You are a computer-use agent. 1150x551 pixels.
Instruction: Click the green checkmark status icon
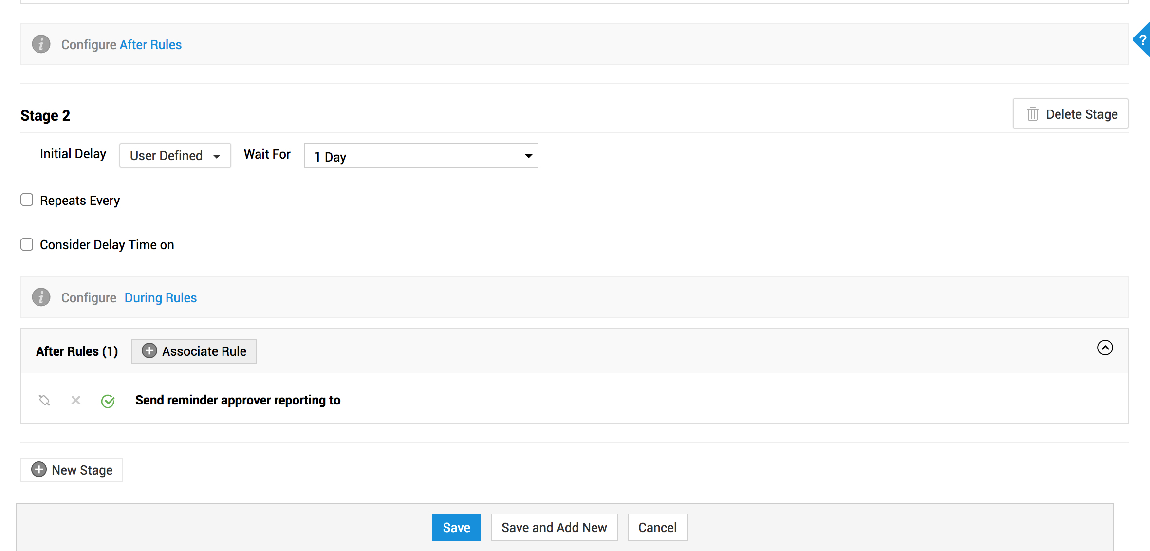108,401
